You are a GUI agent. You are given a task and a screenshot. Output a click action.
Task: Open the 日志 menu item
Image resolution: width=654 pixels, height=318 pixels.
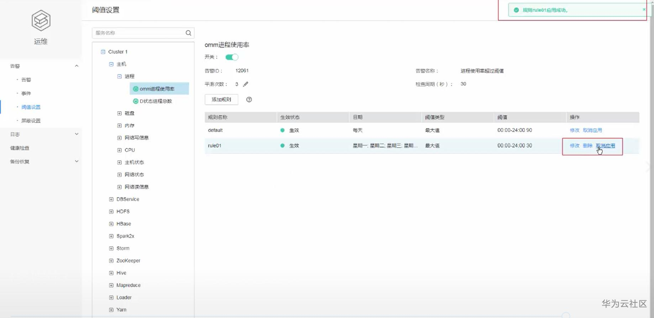coord(15,134)
